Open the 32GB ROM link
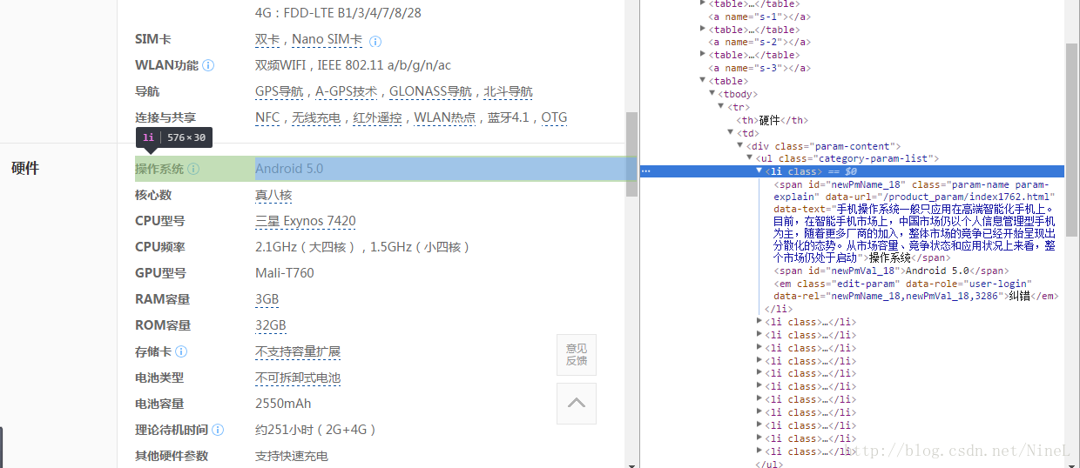Screen dimensions: 1080x468 point(271,325)
